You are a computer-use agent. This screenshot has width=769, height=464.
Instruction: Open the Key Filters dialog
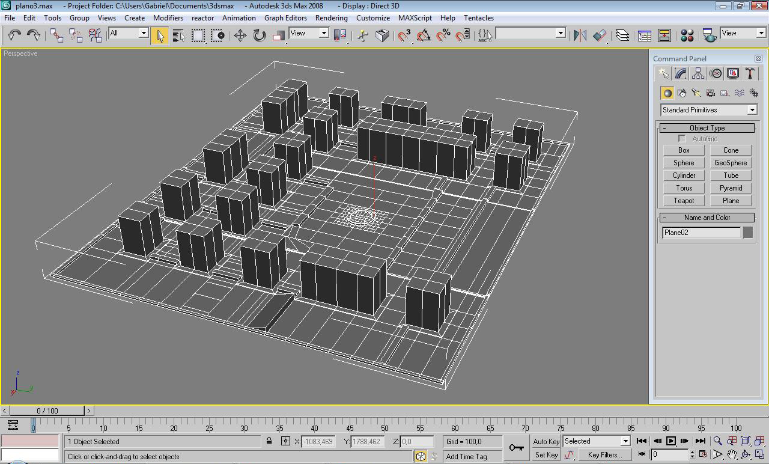[604, 455]
